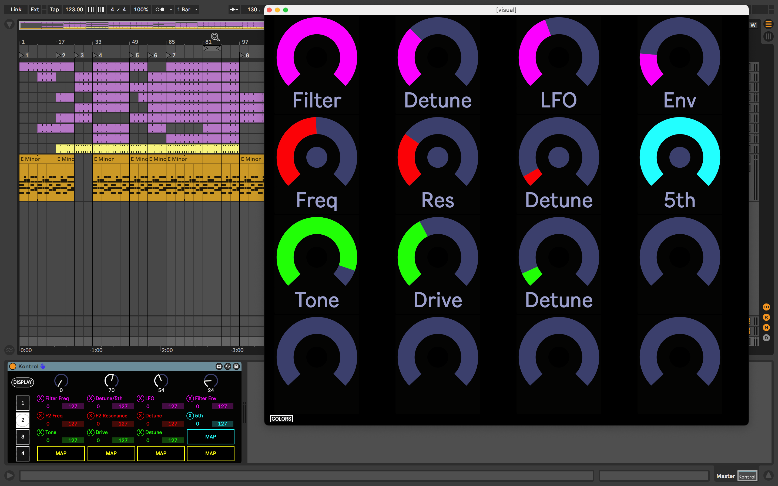Collapse the overview with the triangle button
Image resolution: width=778 pixels, height=486 pixels.
(10, 24)
